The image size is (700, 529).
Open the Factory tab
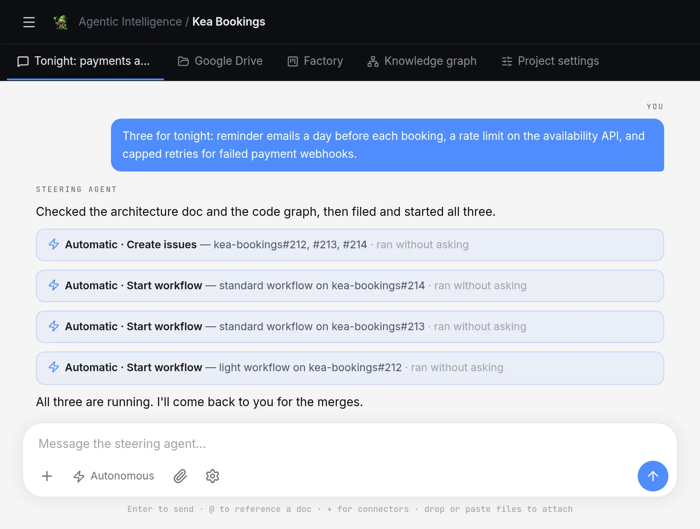[315, 61]
